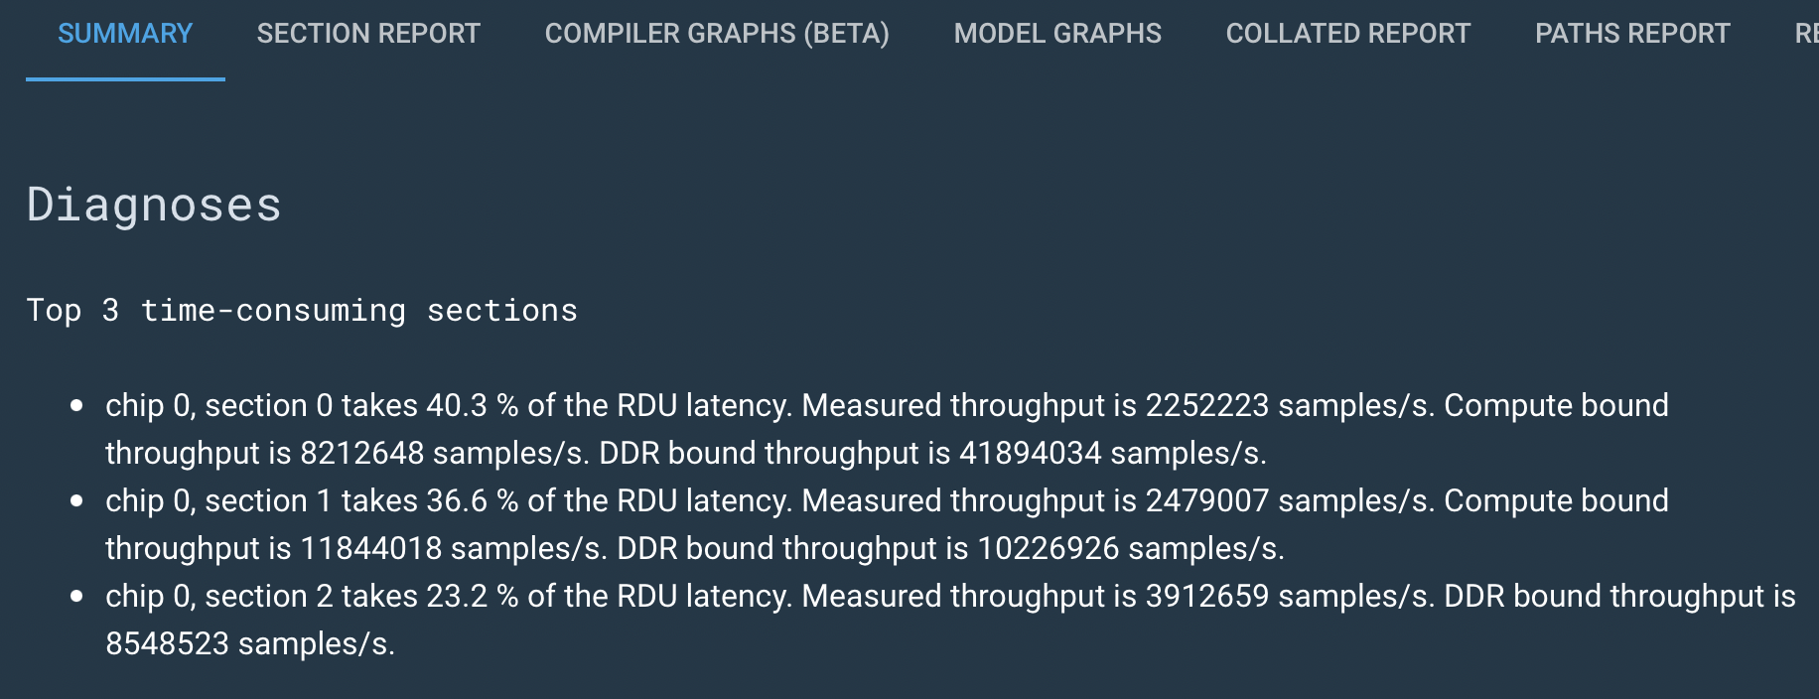Click the 40.3 % latency value

click(472, 405)
